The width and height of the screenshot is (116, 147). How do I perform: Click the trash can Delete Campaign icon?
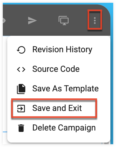(21, 128)
